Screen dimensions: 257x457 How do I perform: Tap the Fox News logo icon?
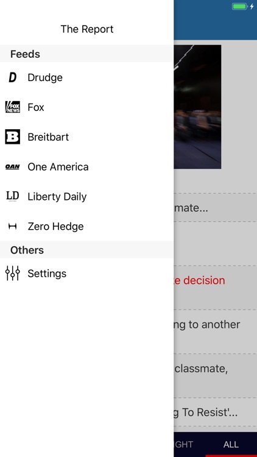pos(13,107)
